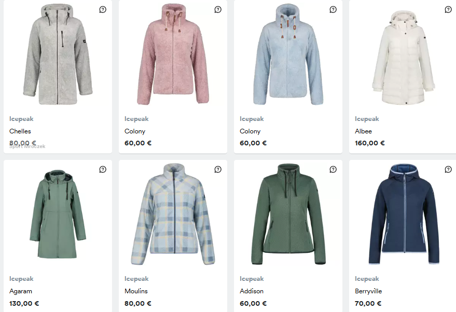Image resolution: width=456 pixels, height=312 pixels.
Task: Click help icon on Agaram coat card
Action: click(x=103, y=169)
